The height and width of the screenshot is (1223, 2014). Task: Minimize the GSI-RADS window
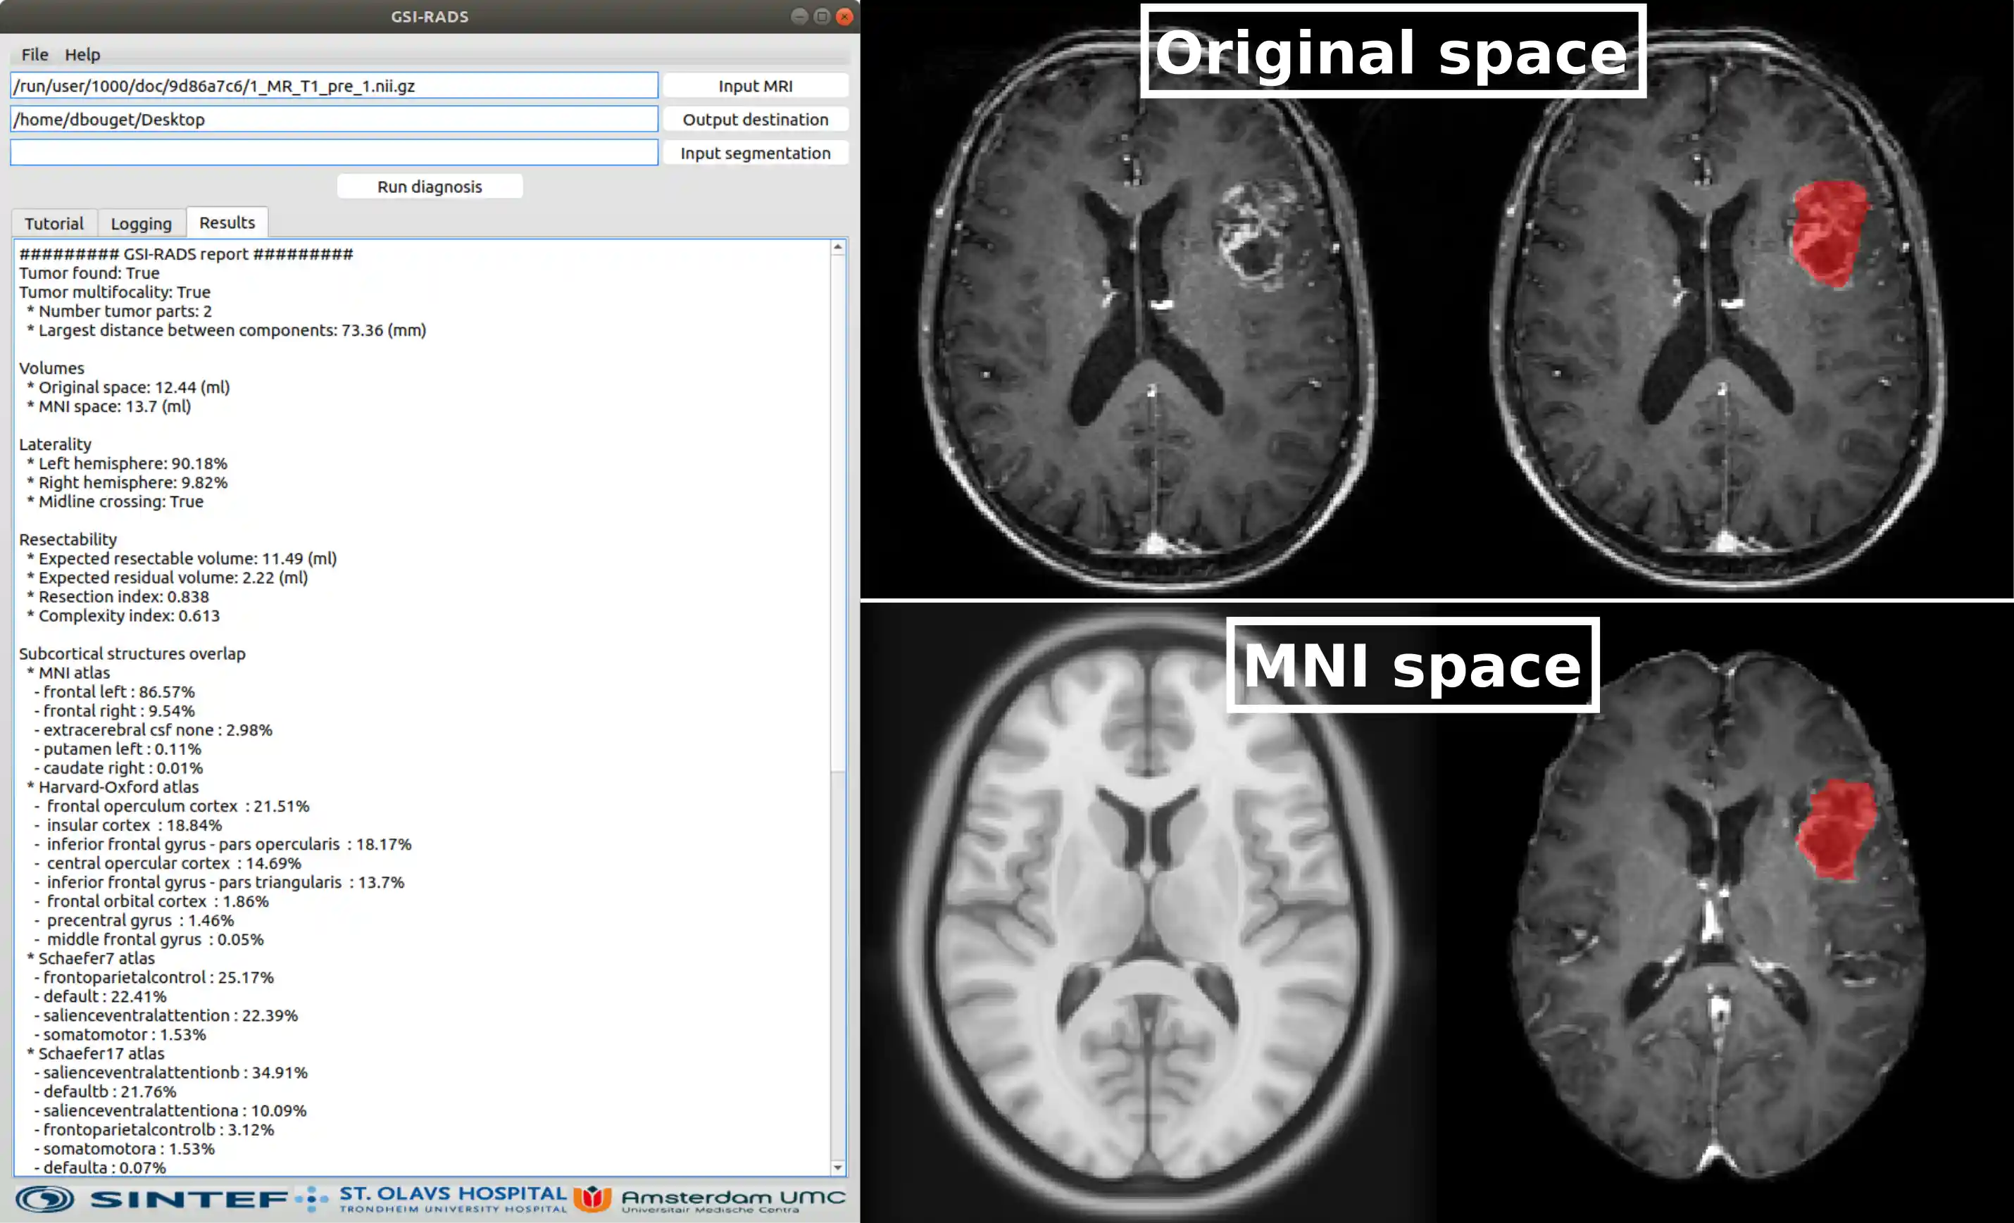click(x=799, y=16)
